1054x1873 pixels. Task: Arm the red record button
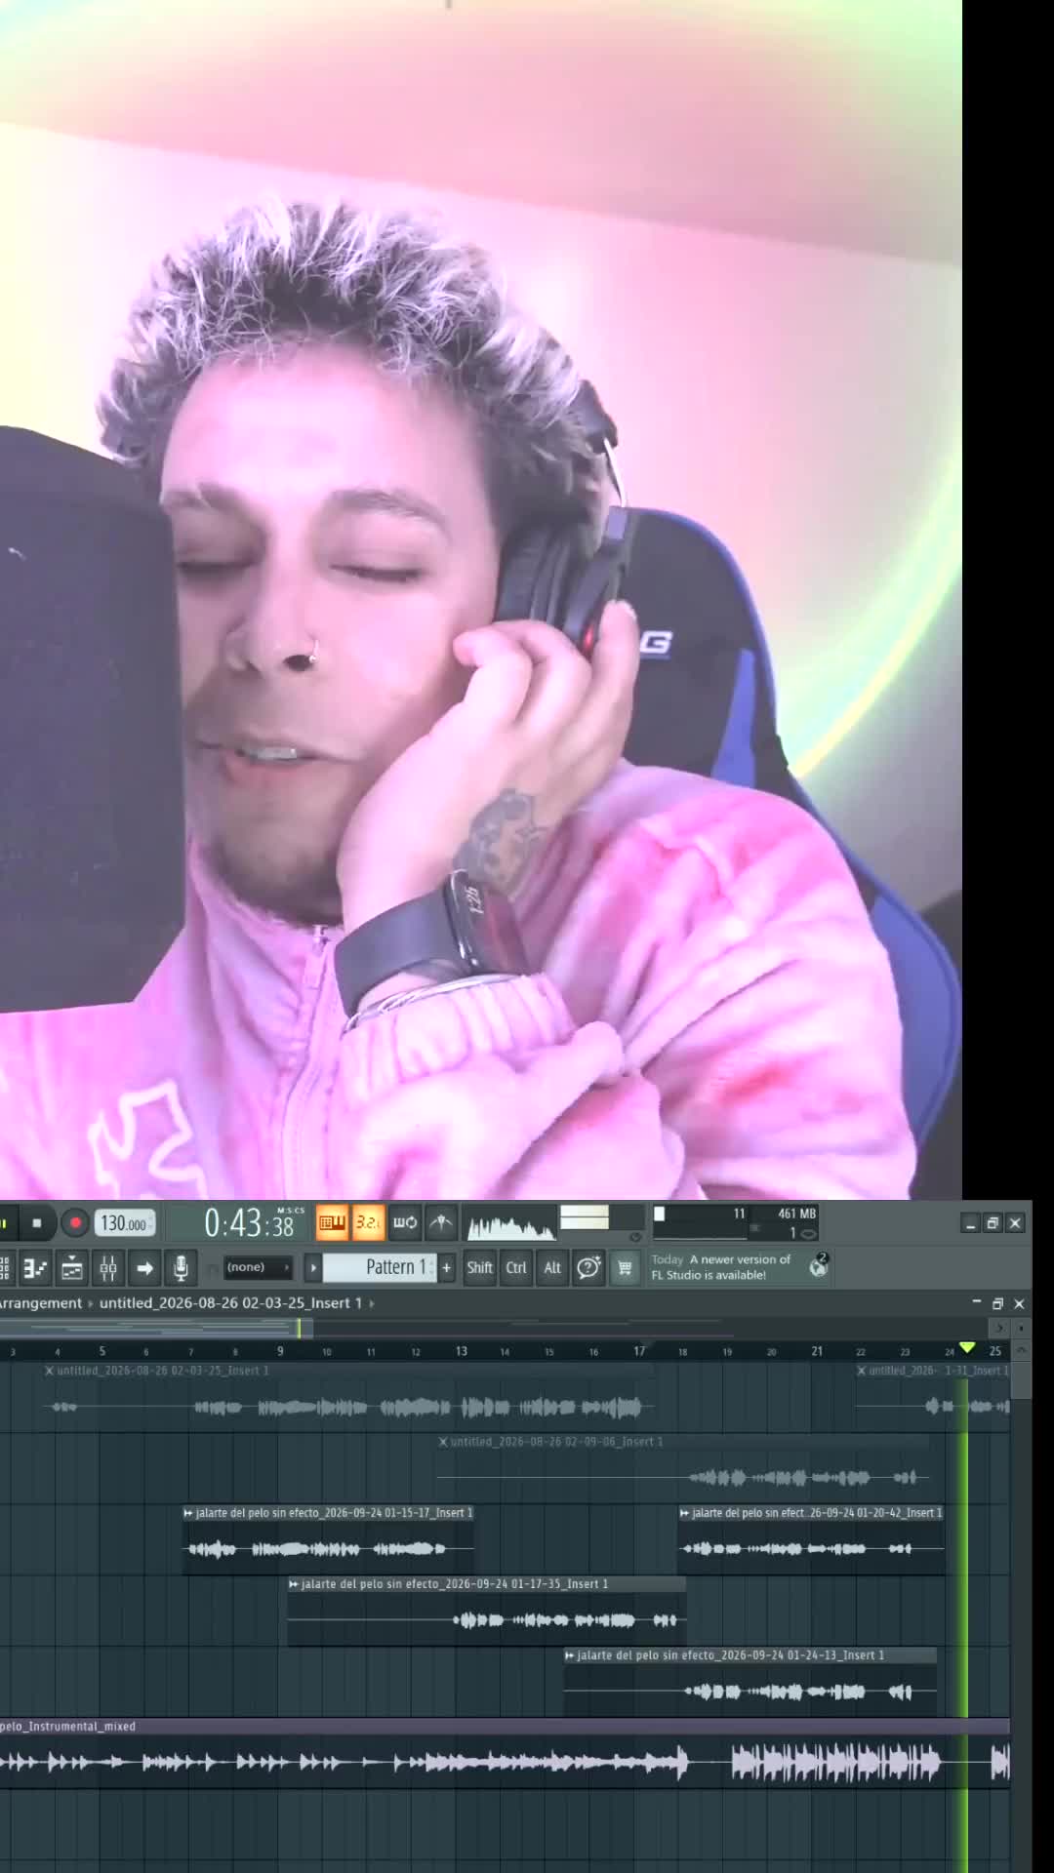click(x=75, y=1222)
